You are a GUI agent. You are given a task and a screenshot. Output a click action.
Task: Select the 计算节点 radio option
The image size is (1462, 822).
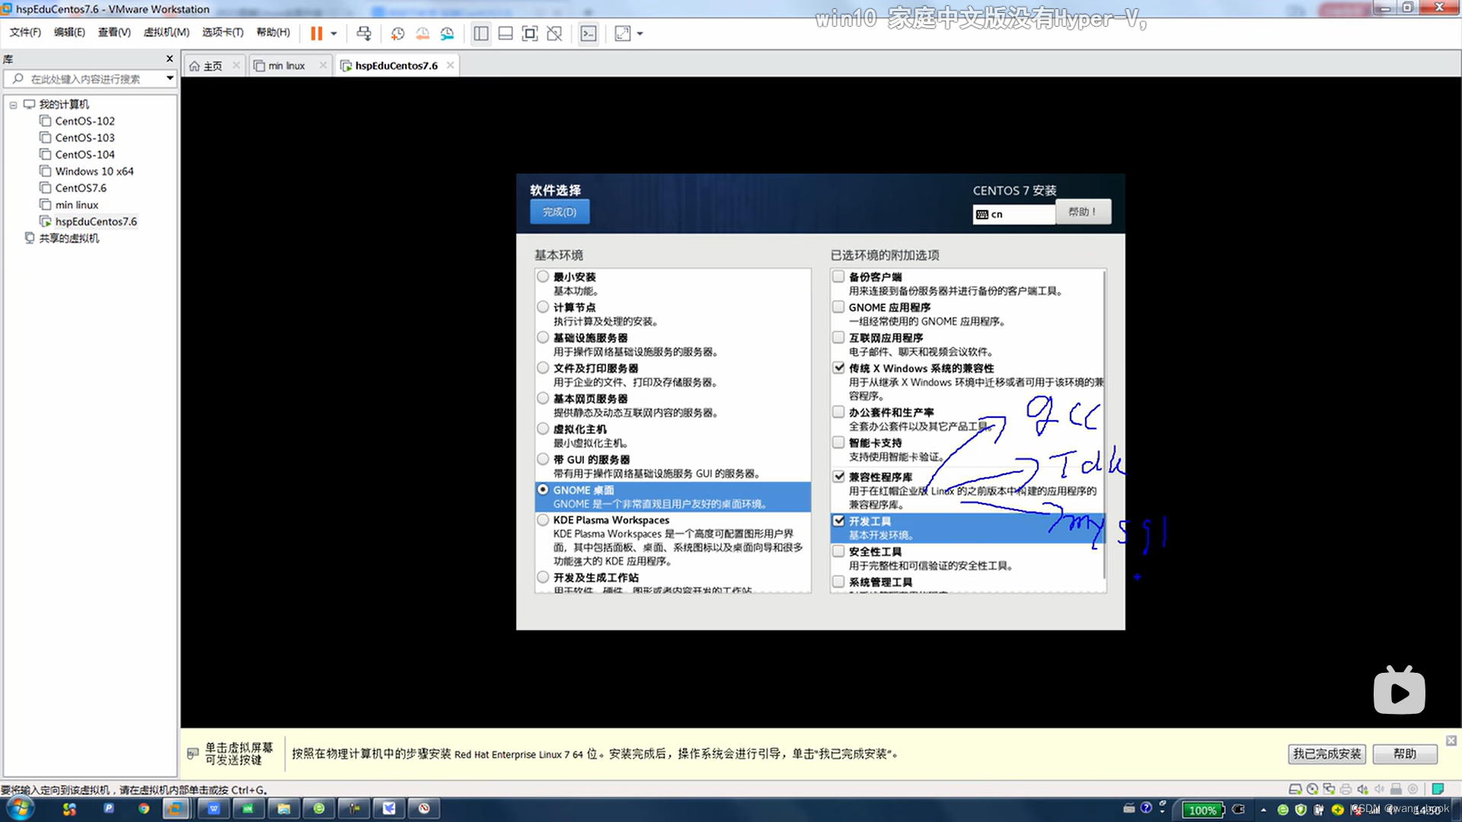pyautogui.click(x=543, y=307)
